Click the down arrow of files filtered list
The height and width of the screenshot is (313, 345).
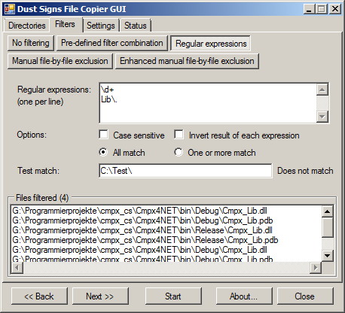tap(328, 256)
